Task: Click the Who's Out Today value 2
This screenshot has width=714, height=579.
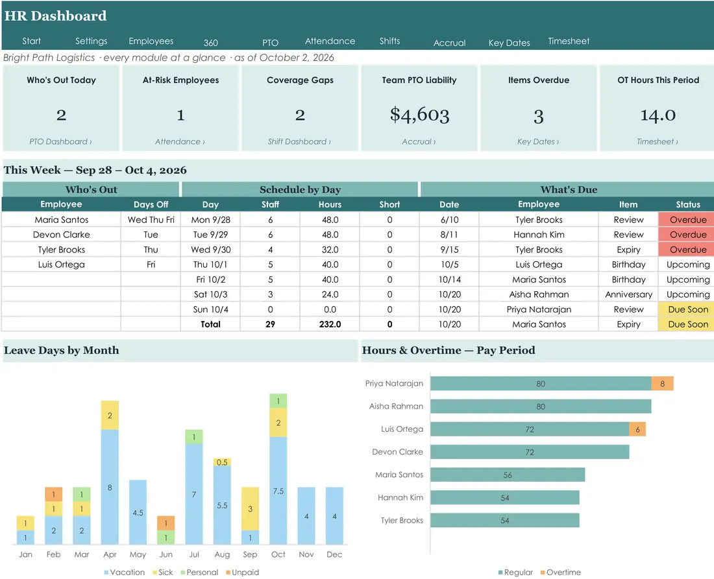Action: click(x=61, y=115)
